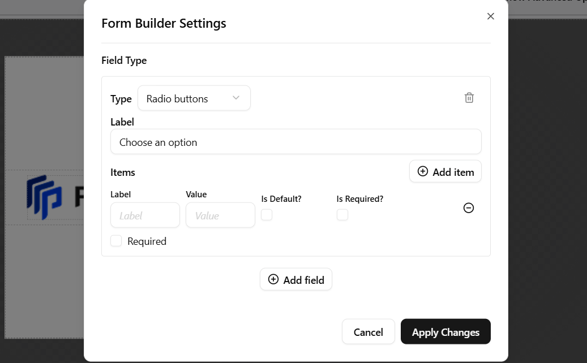Check the Required checkbox below the items
Screen dimensions: 587x363
coord(116,241)
